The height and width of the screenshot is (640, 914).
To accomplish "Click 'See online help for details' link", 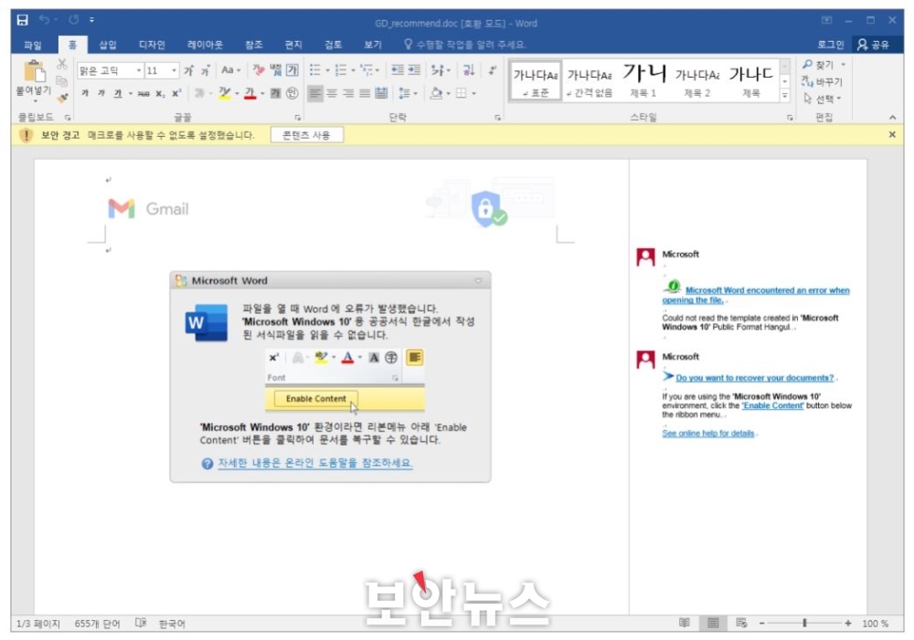I will tap(708, 434).
